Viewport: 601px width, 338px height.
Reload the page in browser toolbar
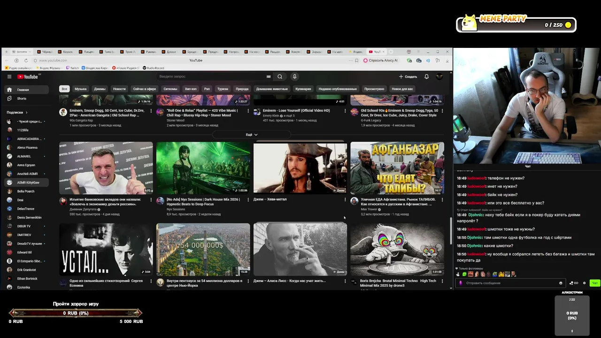[x=26, y=61]
